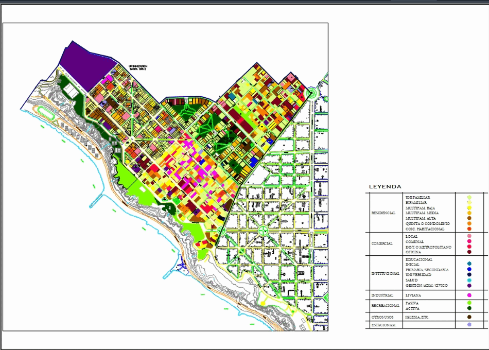Select the MULTIFAM. ALTA legend marker

point(469,218)
